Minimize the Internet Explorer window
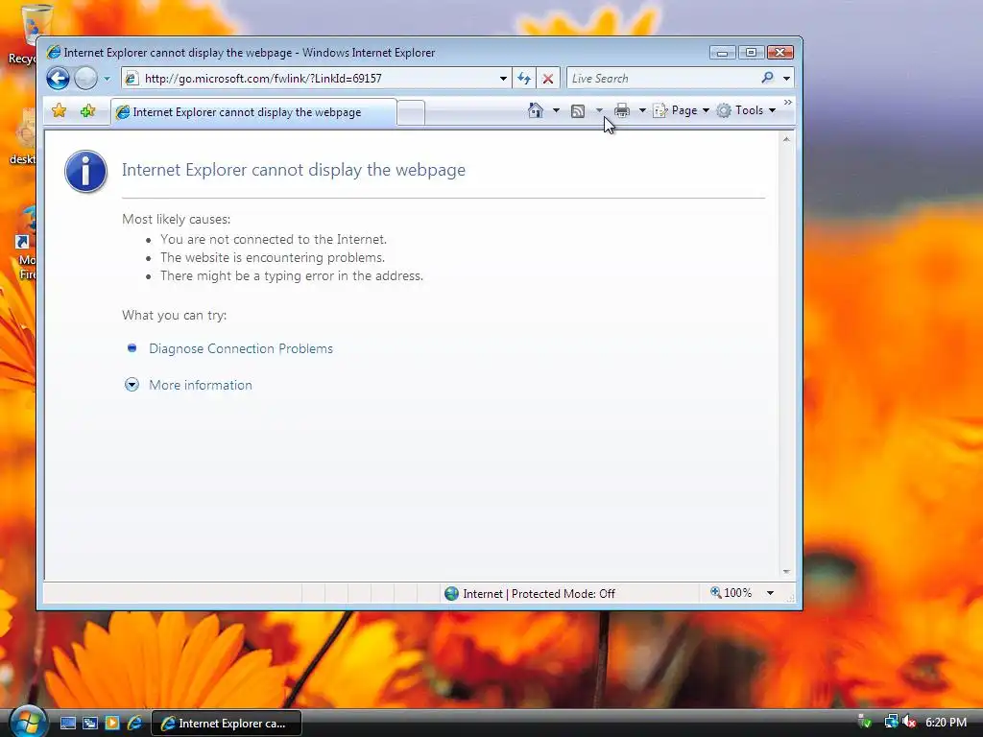This screenshot has width=983, height=737. [722, 53]
